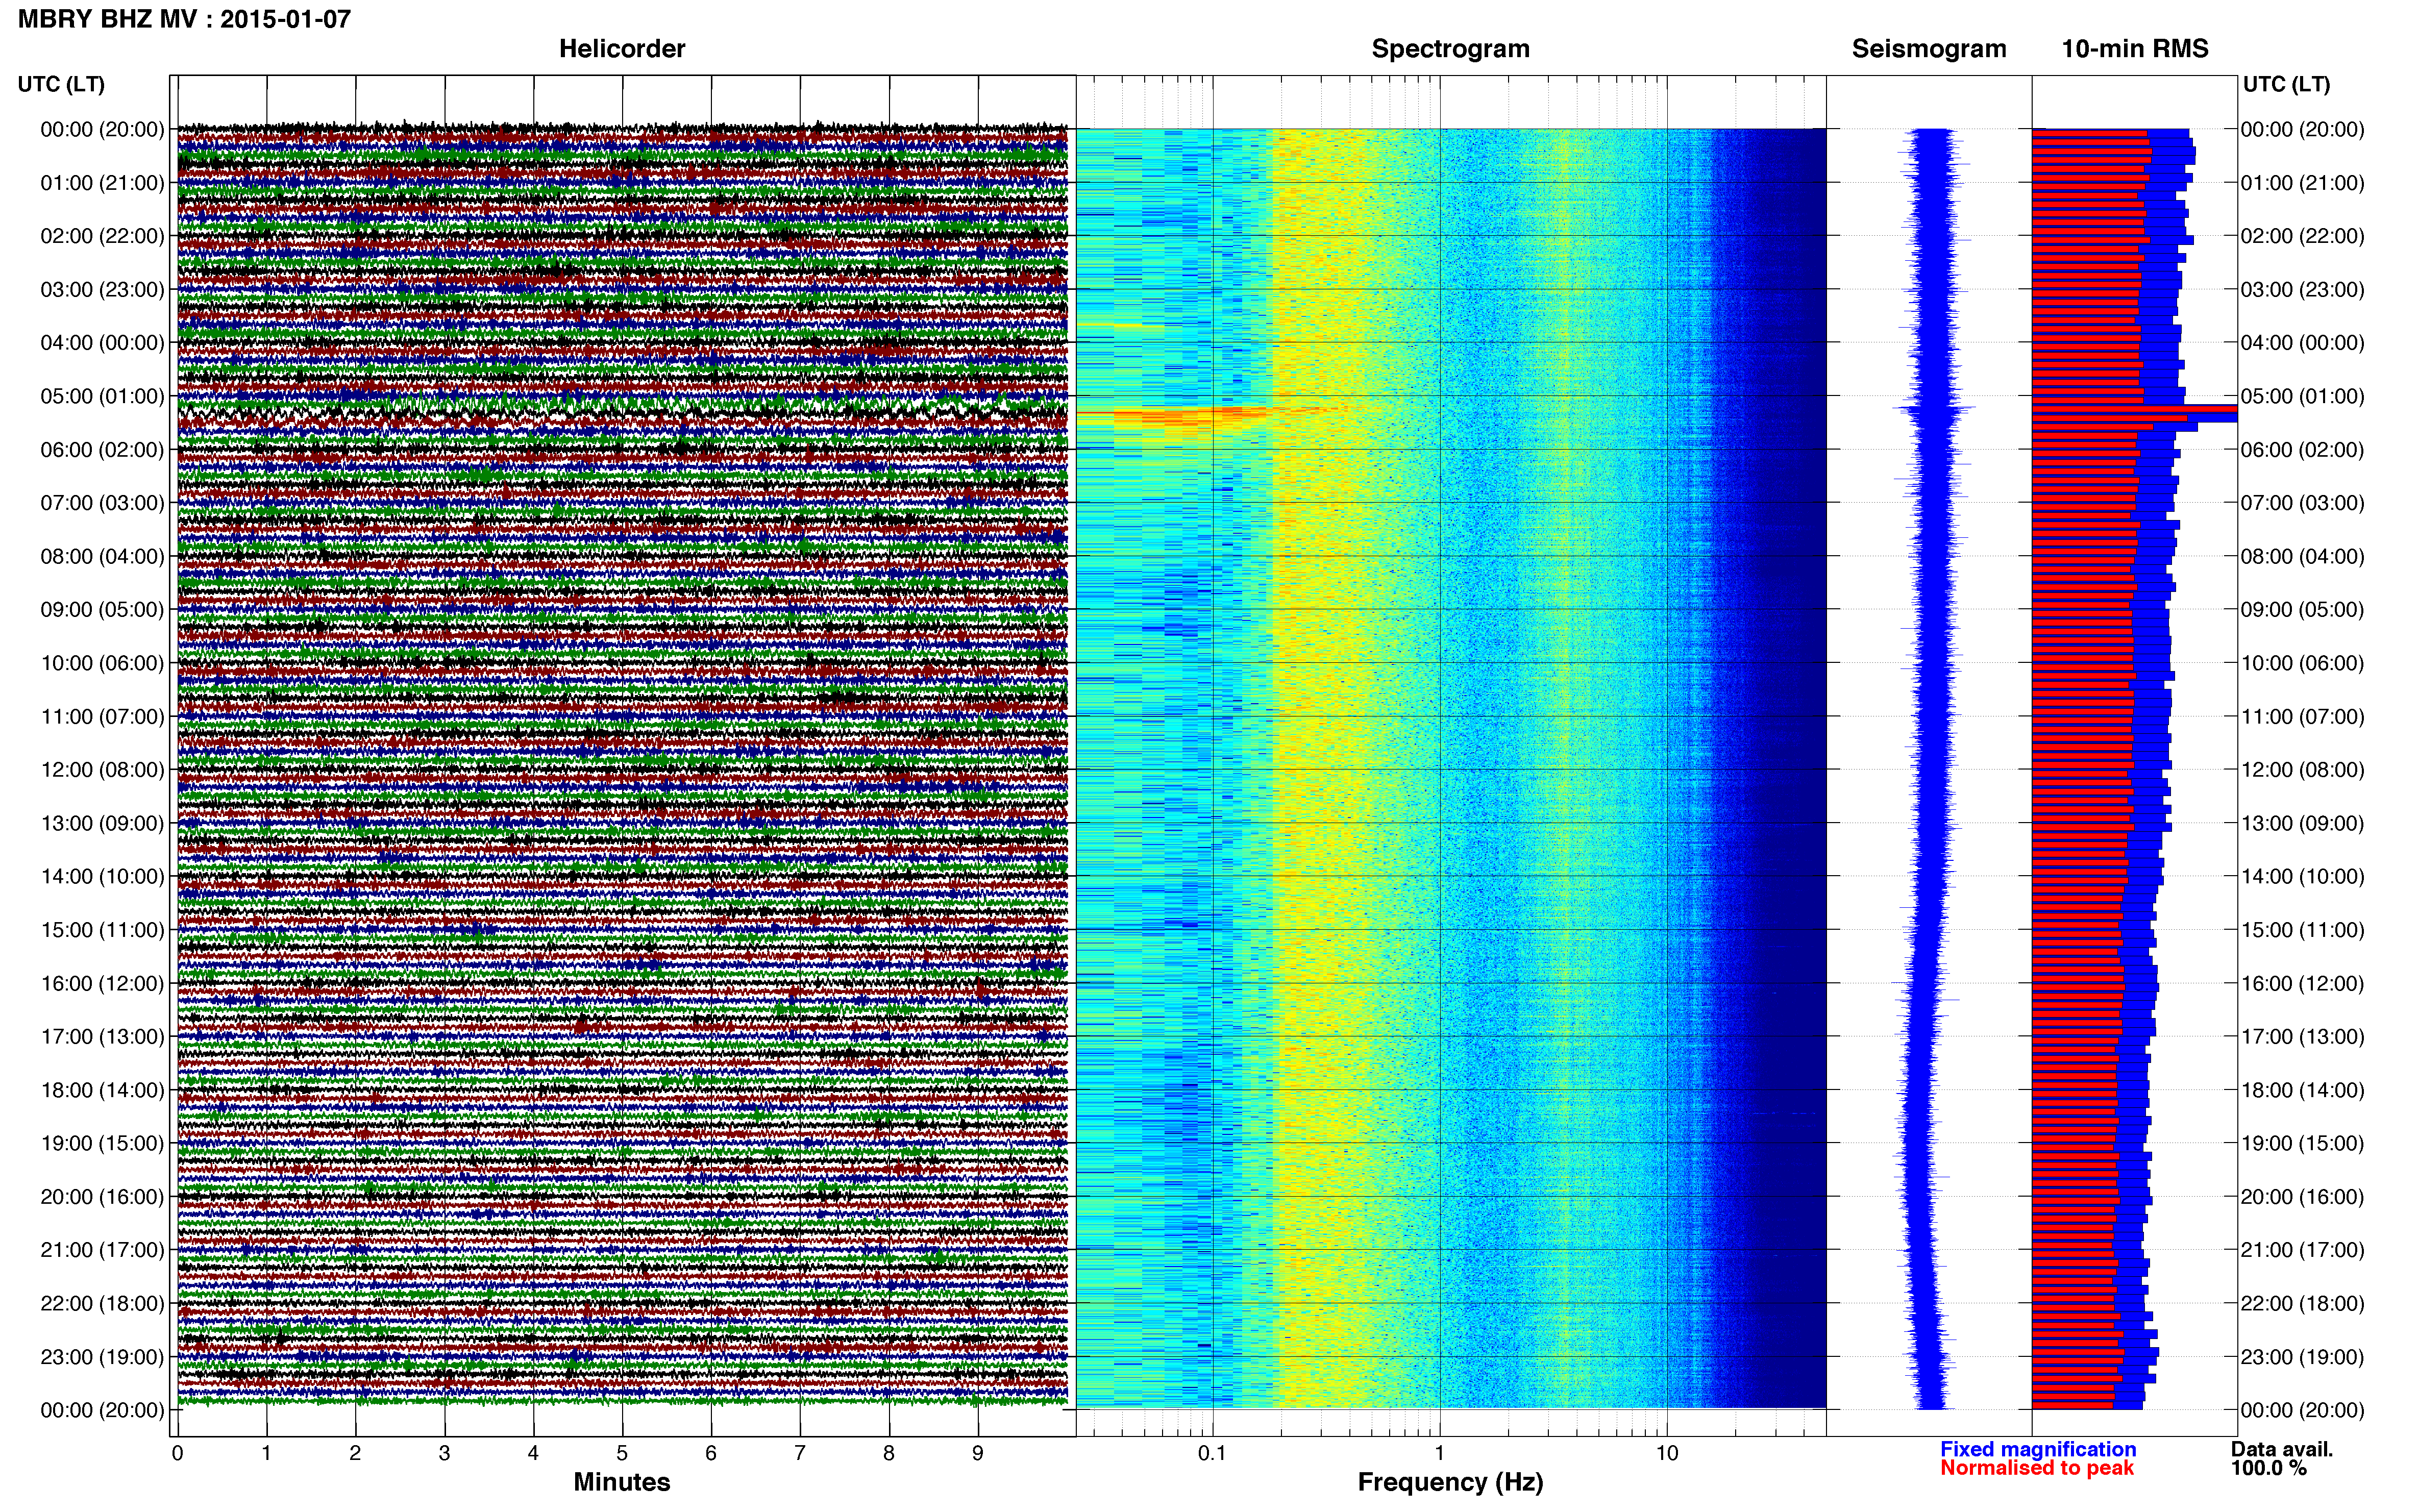Viewport: 2419px width, 1512px height.
Task: Select the 'Helicorder' panel heading
Action: 622,49
